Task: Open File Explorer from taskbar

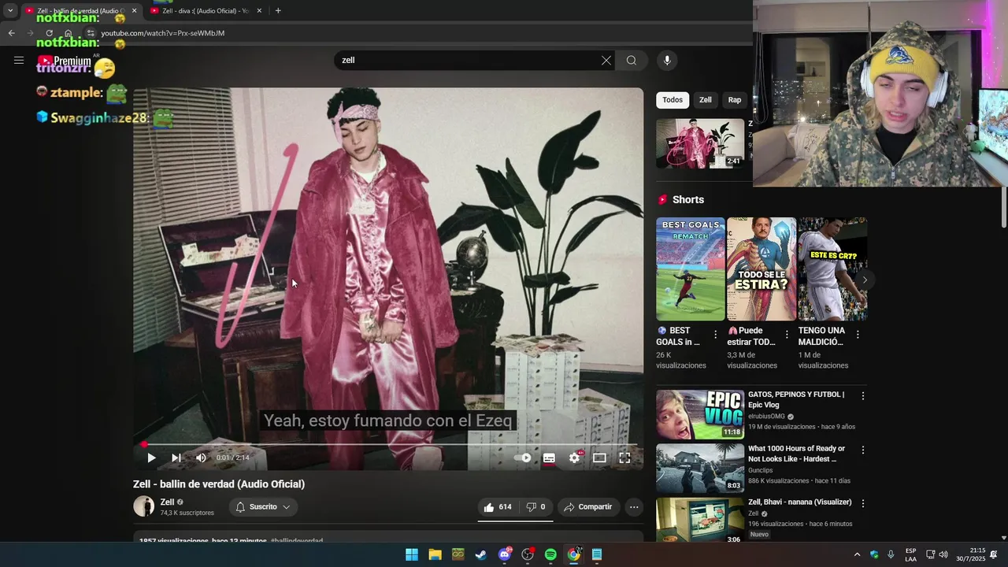Action: point(435,554)
